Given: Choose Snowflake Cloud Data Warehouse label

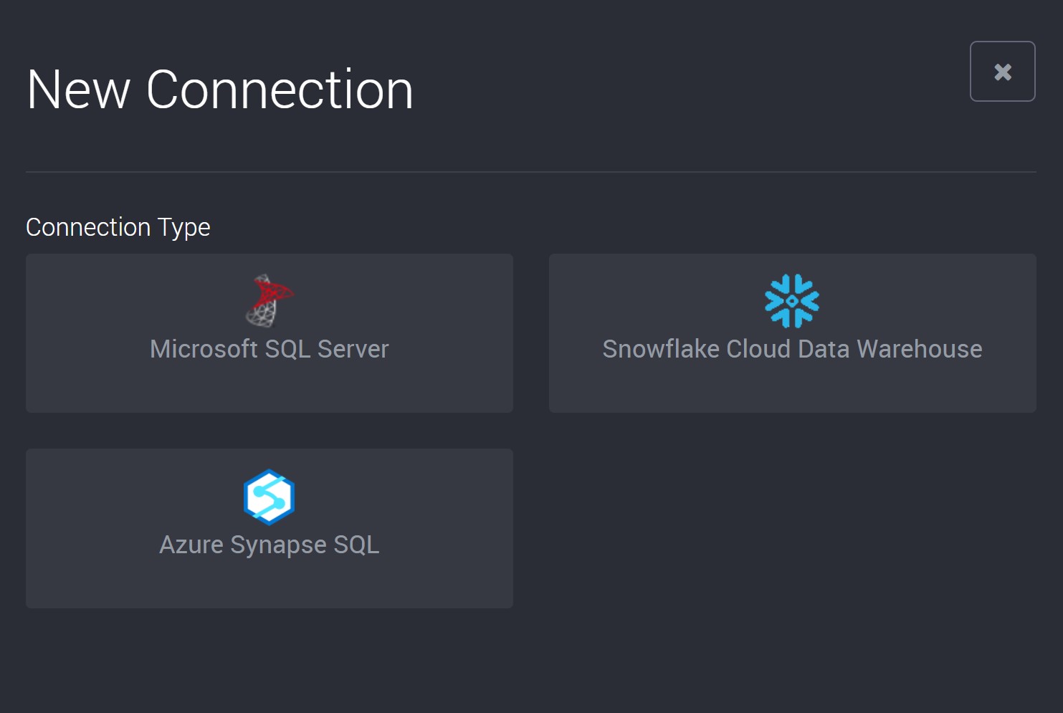Looking at the screenshot, I should point(792,349).
